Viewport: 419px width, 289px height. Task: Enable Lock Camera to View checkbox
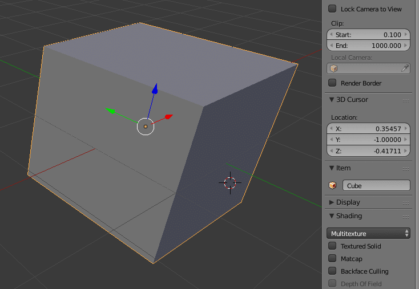(332, 9)
